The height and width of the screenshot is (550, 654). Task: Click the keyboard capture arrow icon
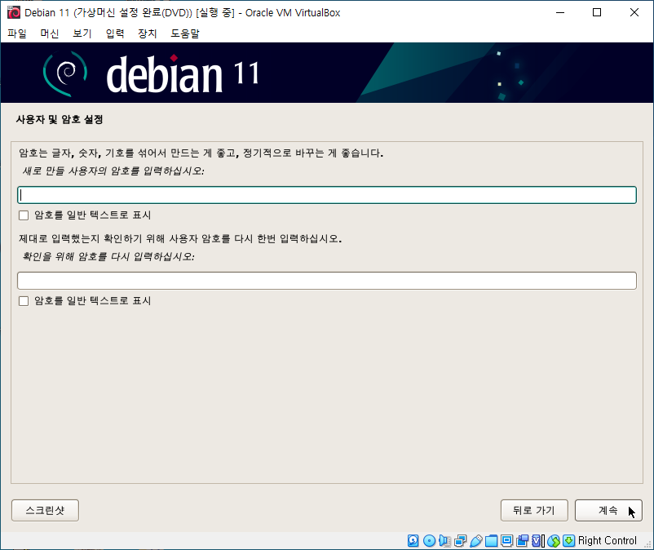tap(568, 540)
